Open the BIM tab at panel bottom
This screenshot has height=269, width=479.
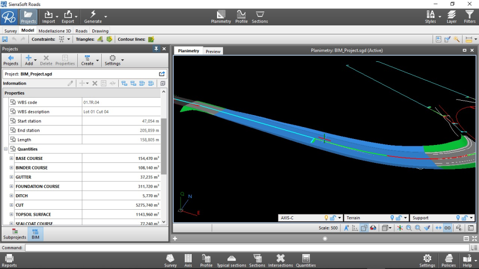(x=35, y=234)
